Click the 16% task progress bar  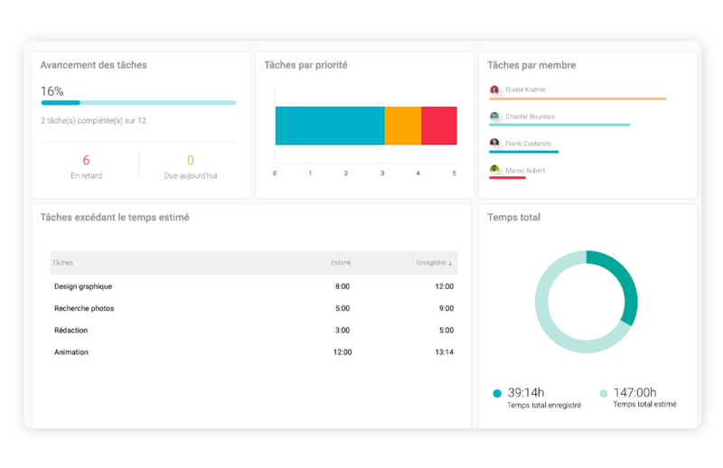pos(138,102)
